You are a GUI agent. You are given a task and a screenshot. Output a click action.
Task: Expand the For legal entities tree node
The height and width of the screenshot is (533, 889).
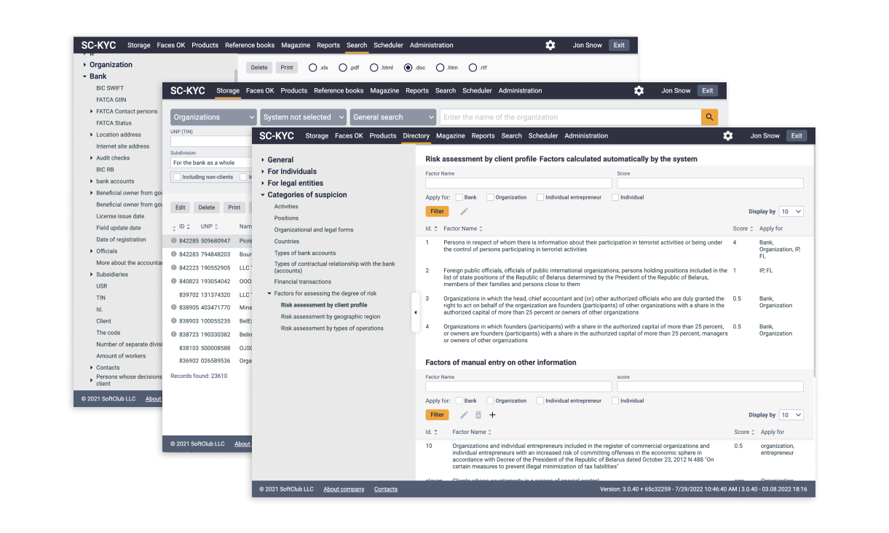click(263, 183)
